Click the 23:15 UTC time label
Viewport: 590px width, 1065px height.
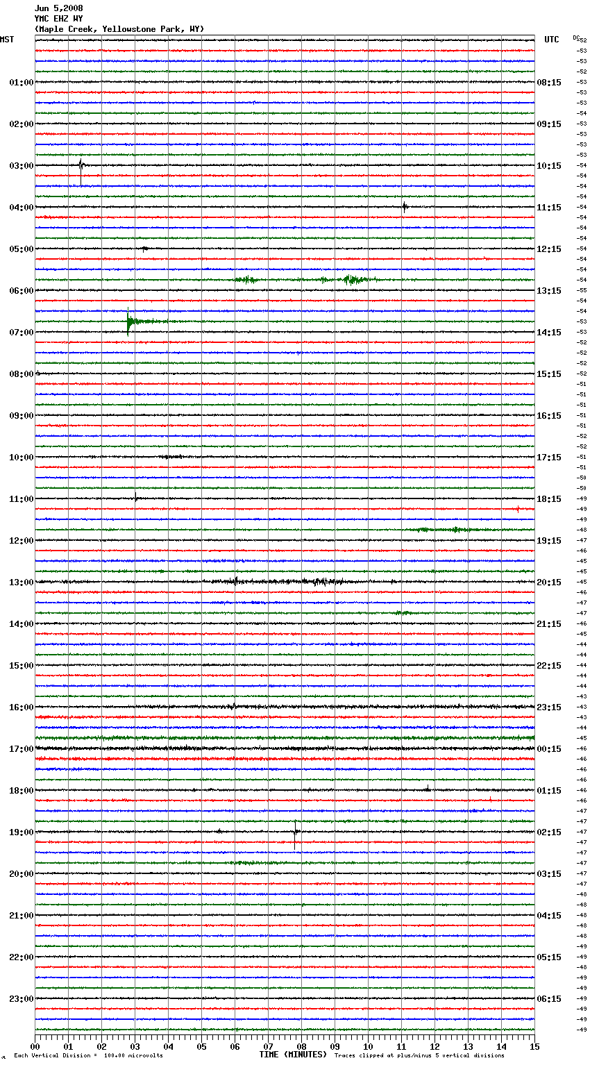pos(549,707)
